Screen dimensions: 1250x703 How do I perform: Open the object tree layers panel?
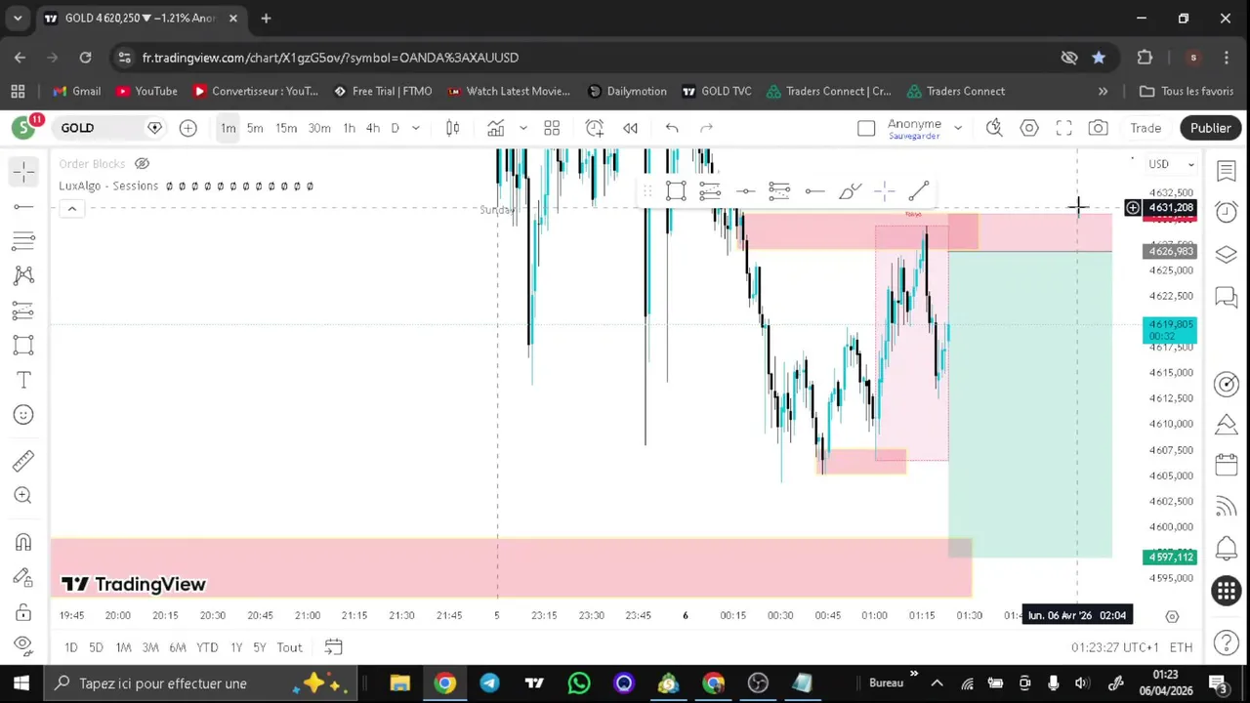coord(1227,254)
